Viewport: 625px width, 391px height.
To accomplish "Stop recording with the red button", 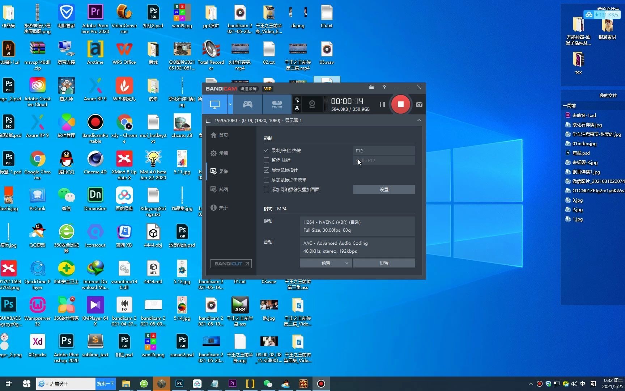I will click(x=400, y=104).
